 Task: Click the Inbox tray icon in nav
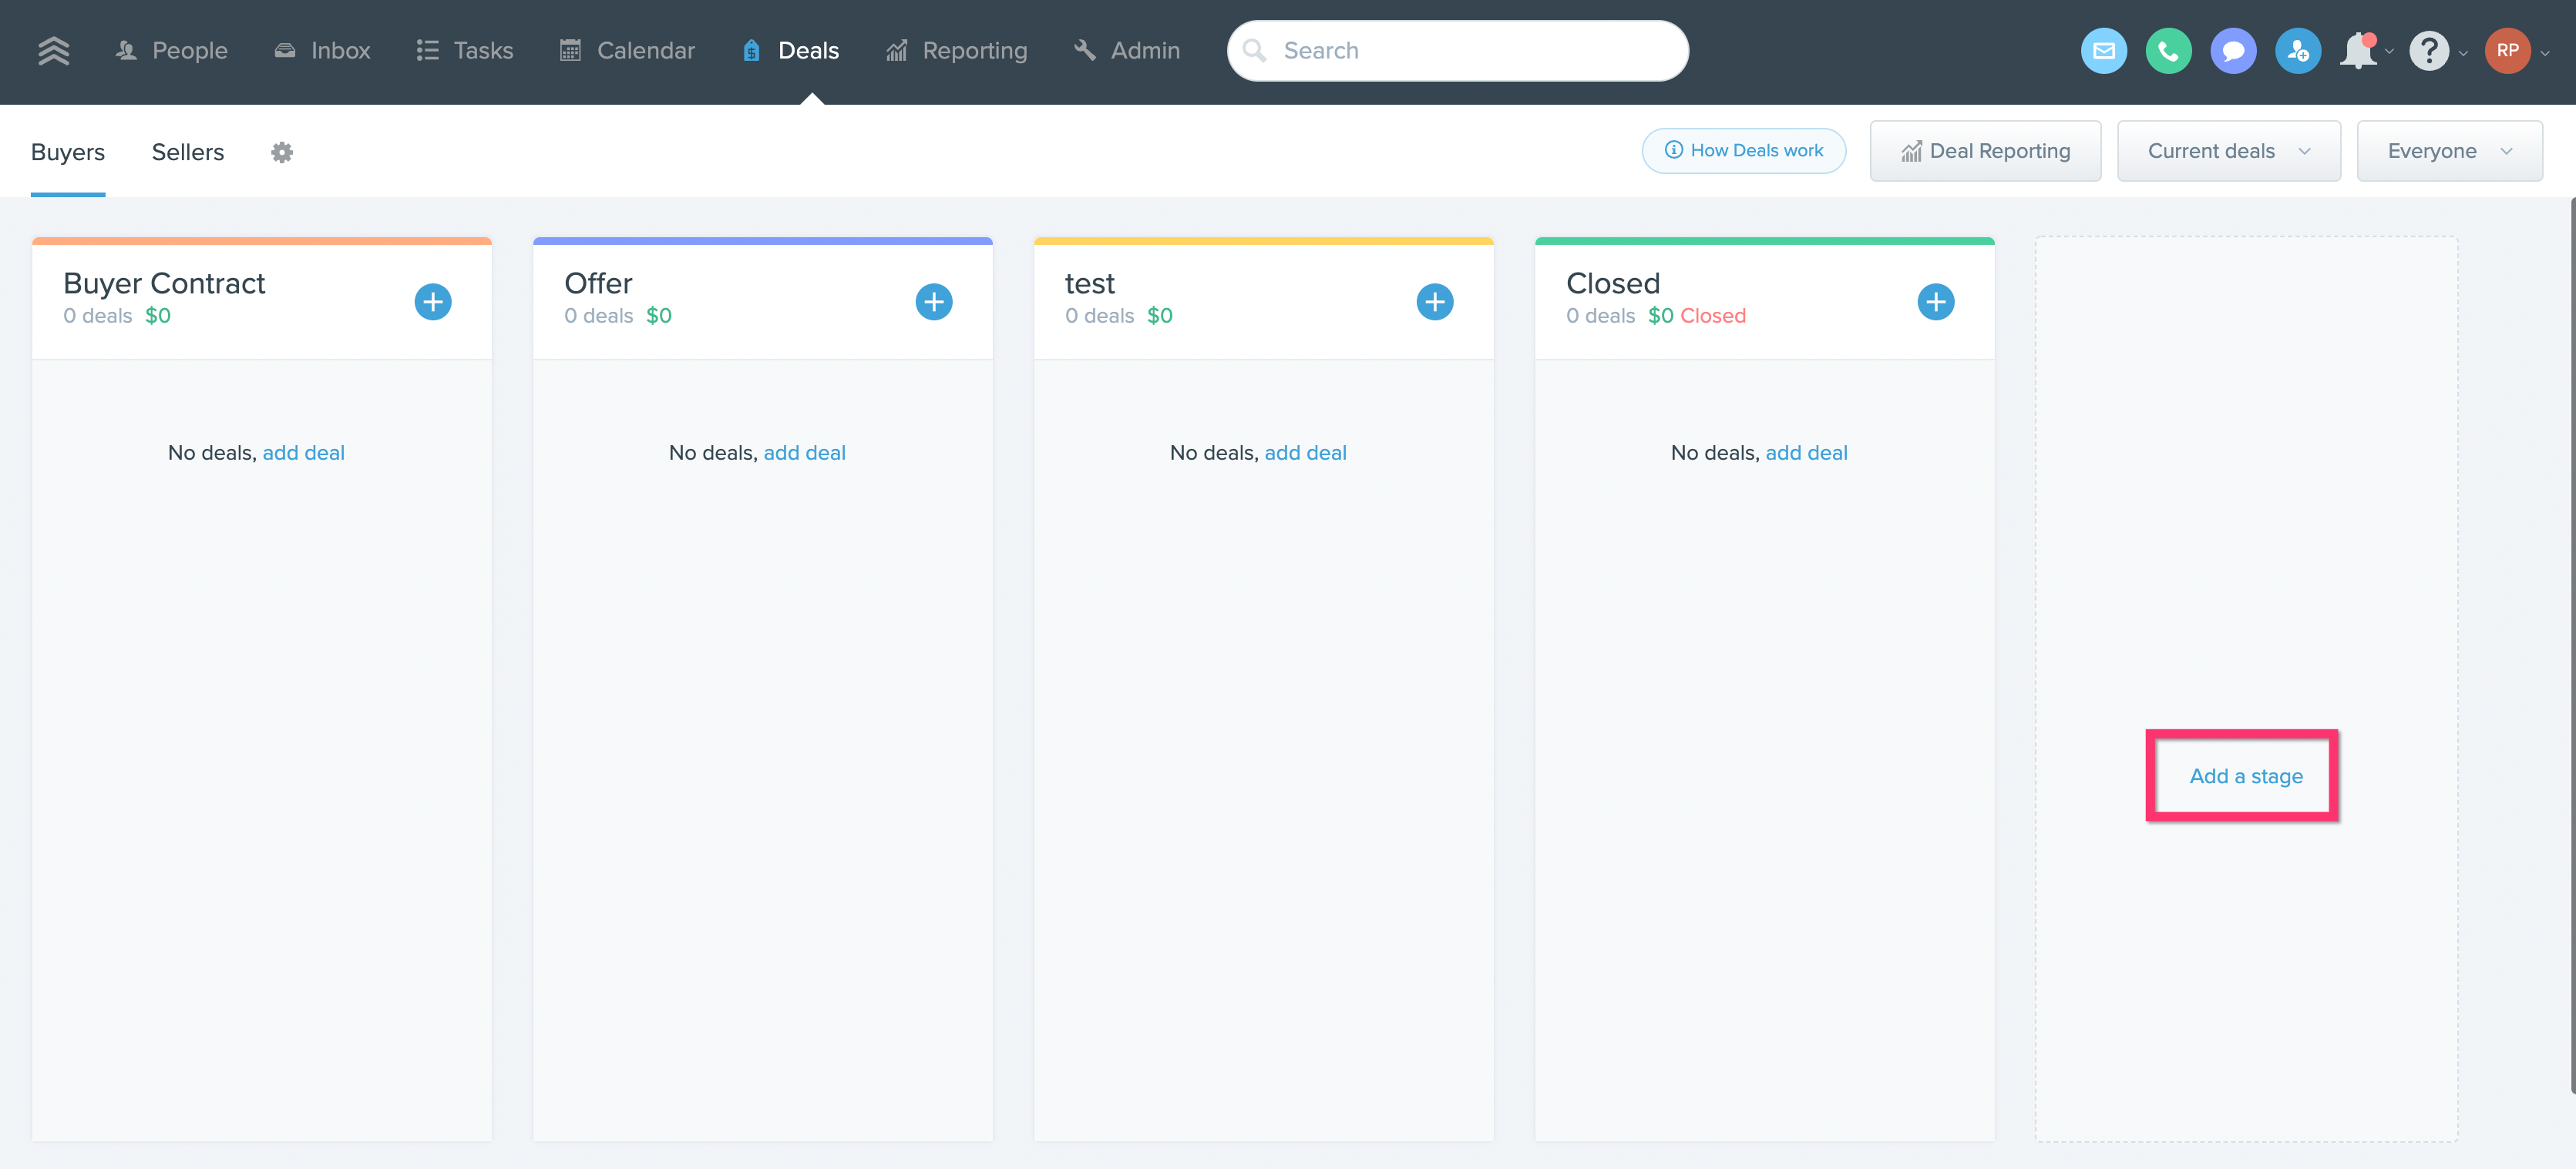pyautogui.click(x=285, y=50)
